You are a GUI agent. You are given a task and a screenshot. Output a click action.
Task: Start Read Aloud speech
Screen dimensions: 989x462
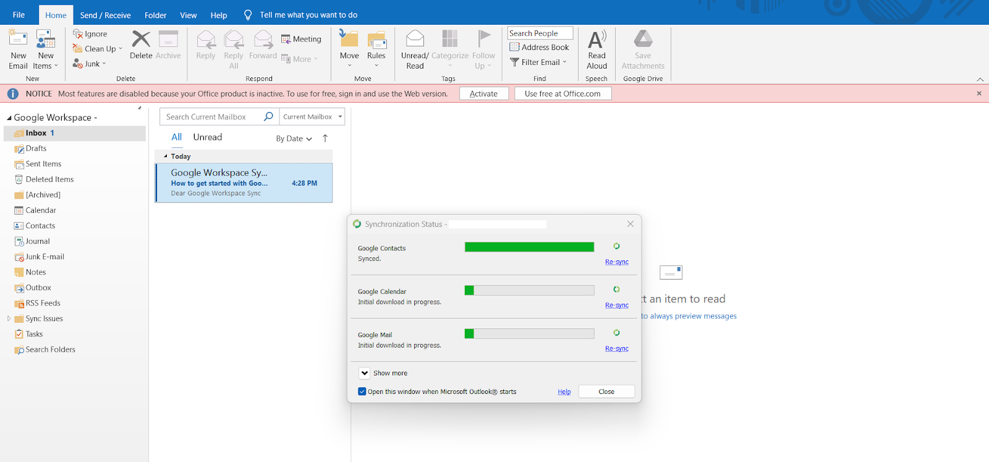coord(596,49)
